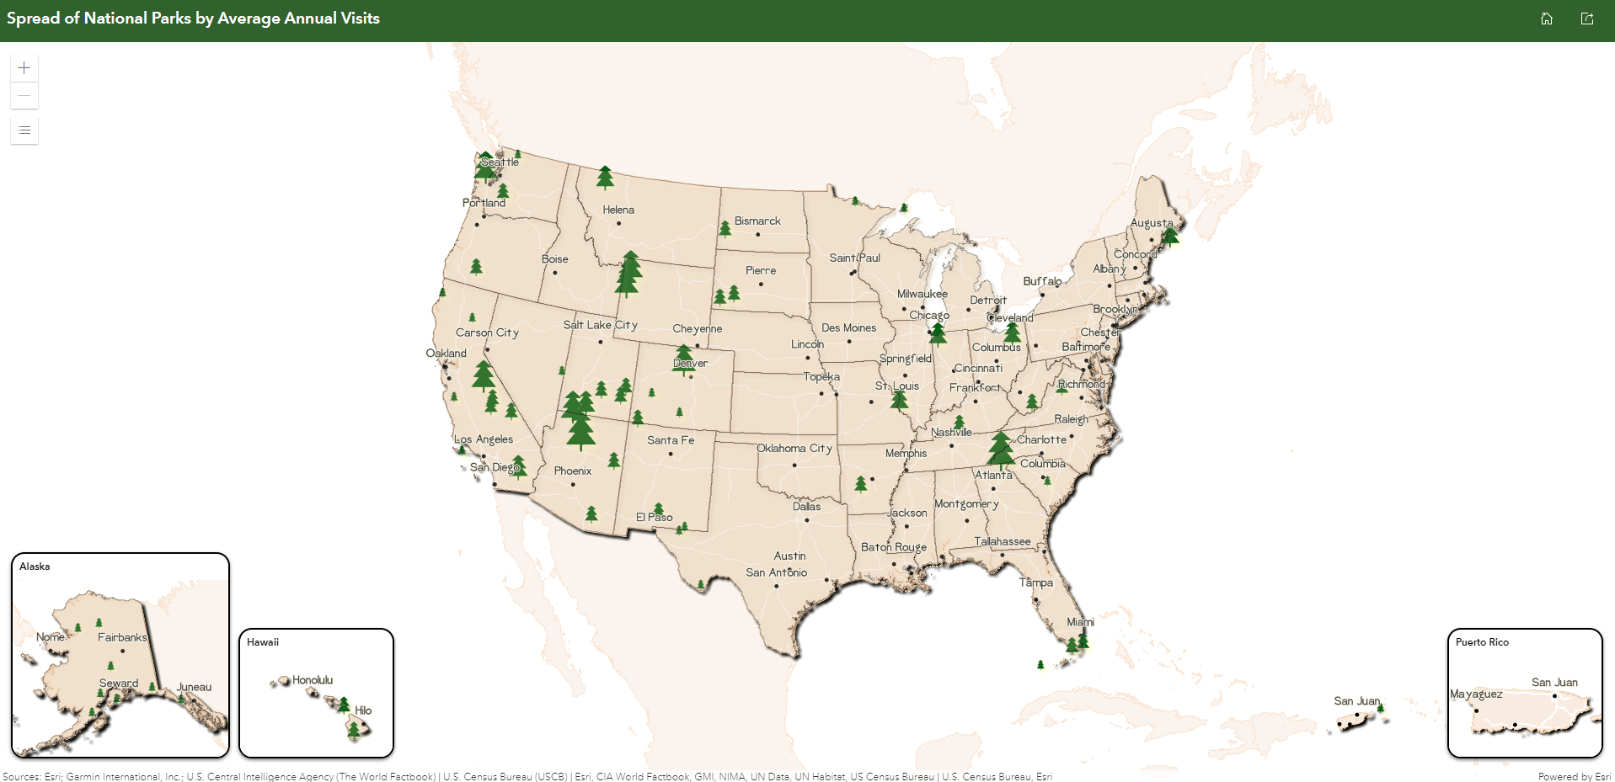Select the park tree beside Bismarck label

coord(725,228)
